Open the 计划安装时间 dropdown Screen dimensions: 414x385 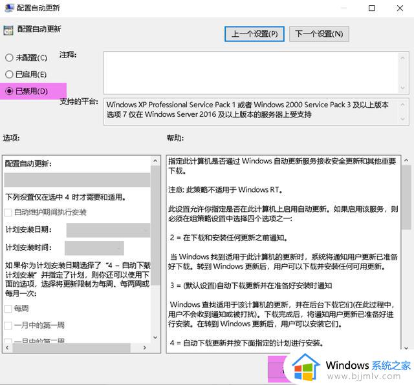94,248
